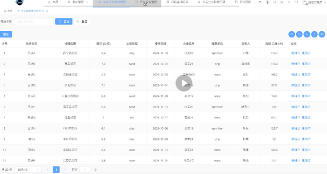327x174 pixels.
Task: Click 删除 delete link in row 5
Action: click(x=306, y=96)
